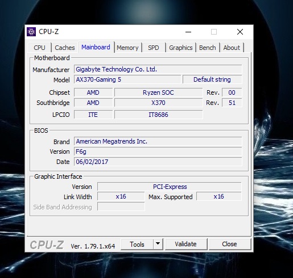Click the Southbridge X370 value

[158, 103]
